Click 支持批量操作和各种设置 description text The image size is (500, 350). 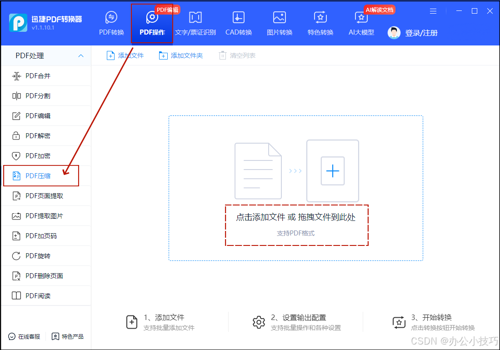pos(306,328)
